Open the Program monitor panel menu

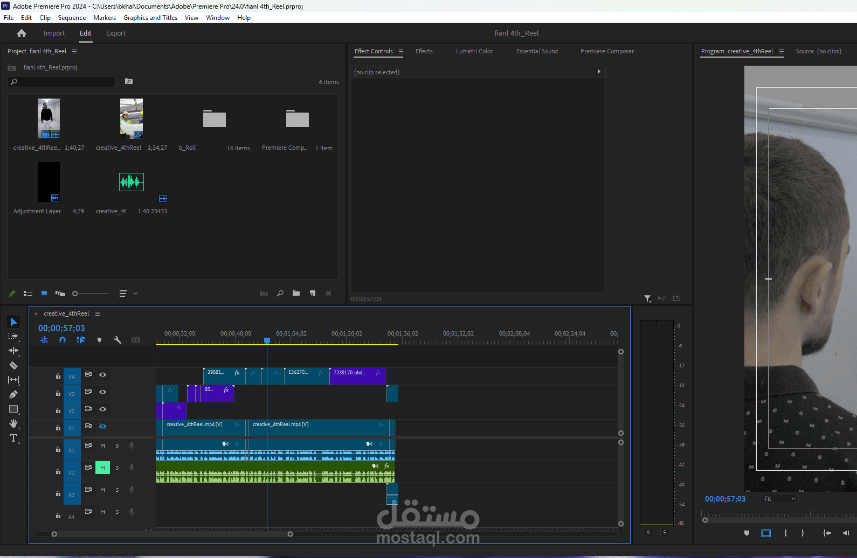(x=782, y=52)
